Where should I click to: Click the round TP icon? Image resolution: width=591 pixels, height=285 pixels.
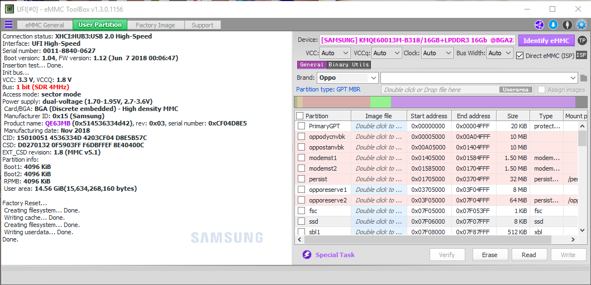pyautogui.click(x=582, y=40)
